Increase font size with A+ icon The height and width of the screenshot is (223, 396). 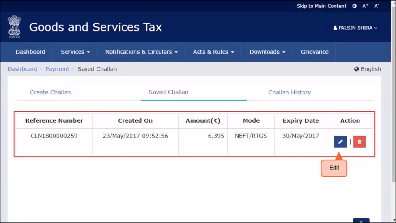pos(365,6)
